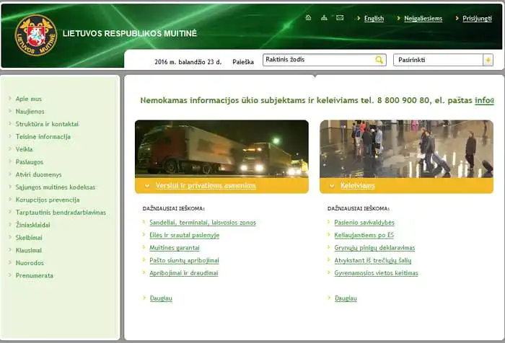Open Atvykstant iš trečiųjų šalių link
505x343 pixels.
(373, 260)
